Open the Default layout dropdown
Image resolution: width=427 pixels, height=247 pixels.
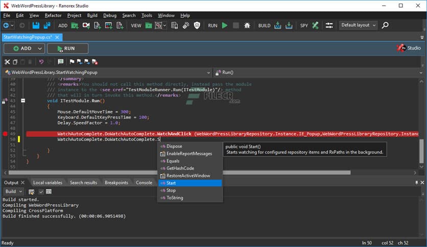[358, 26]
